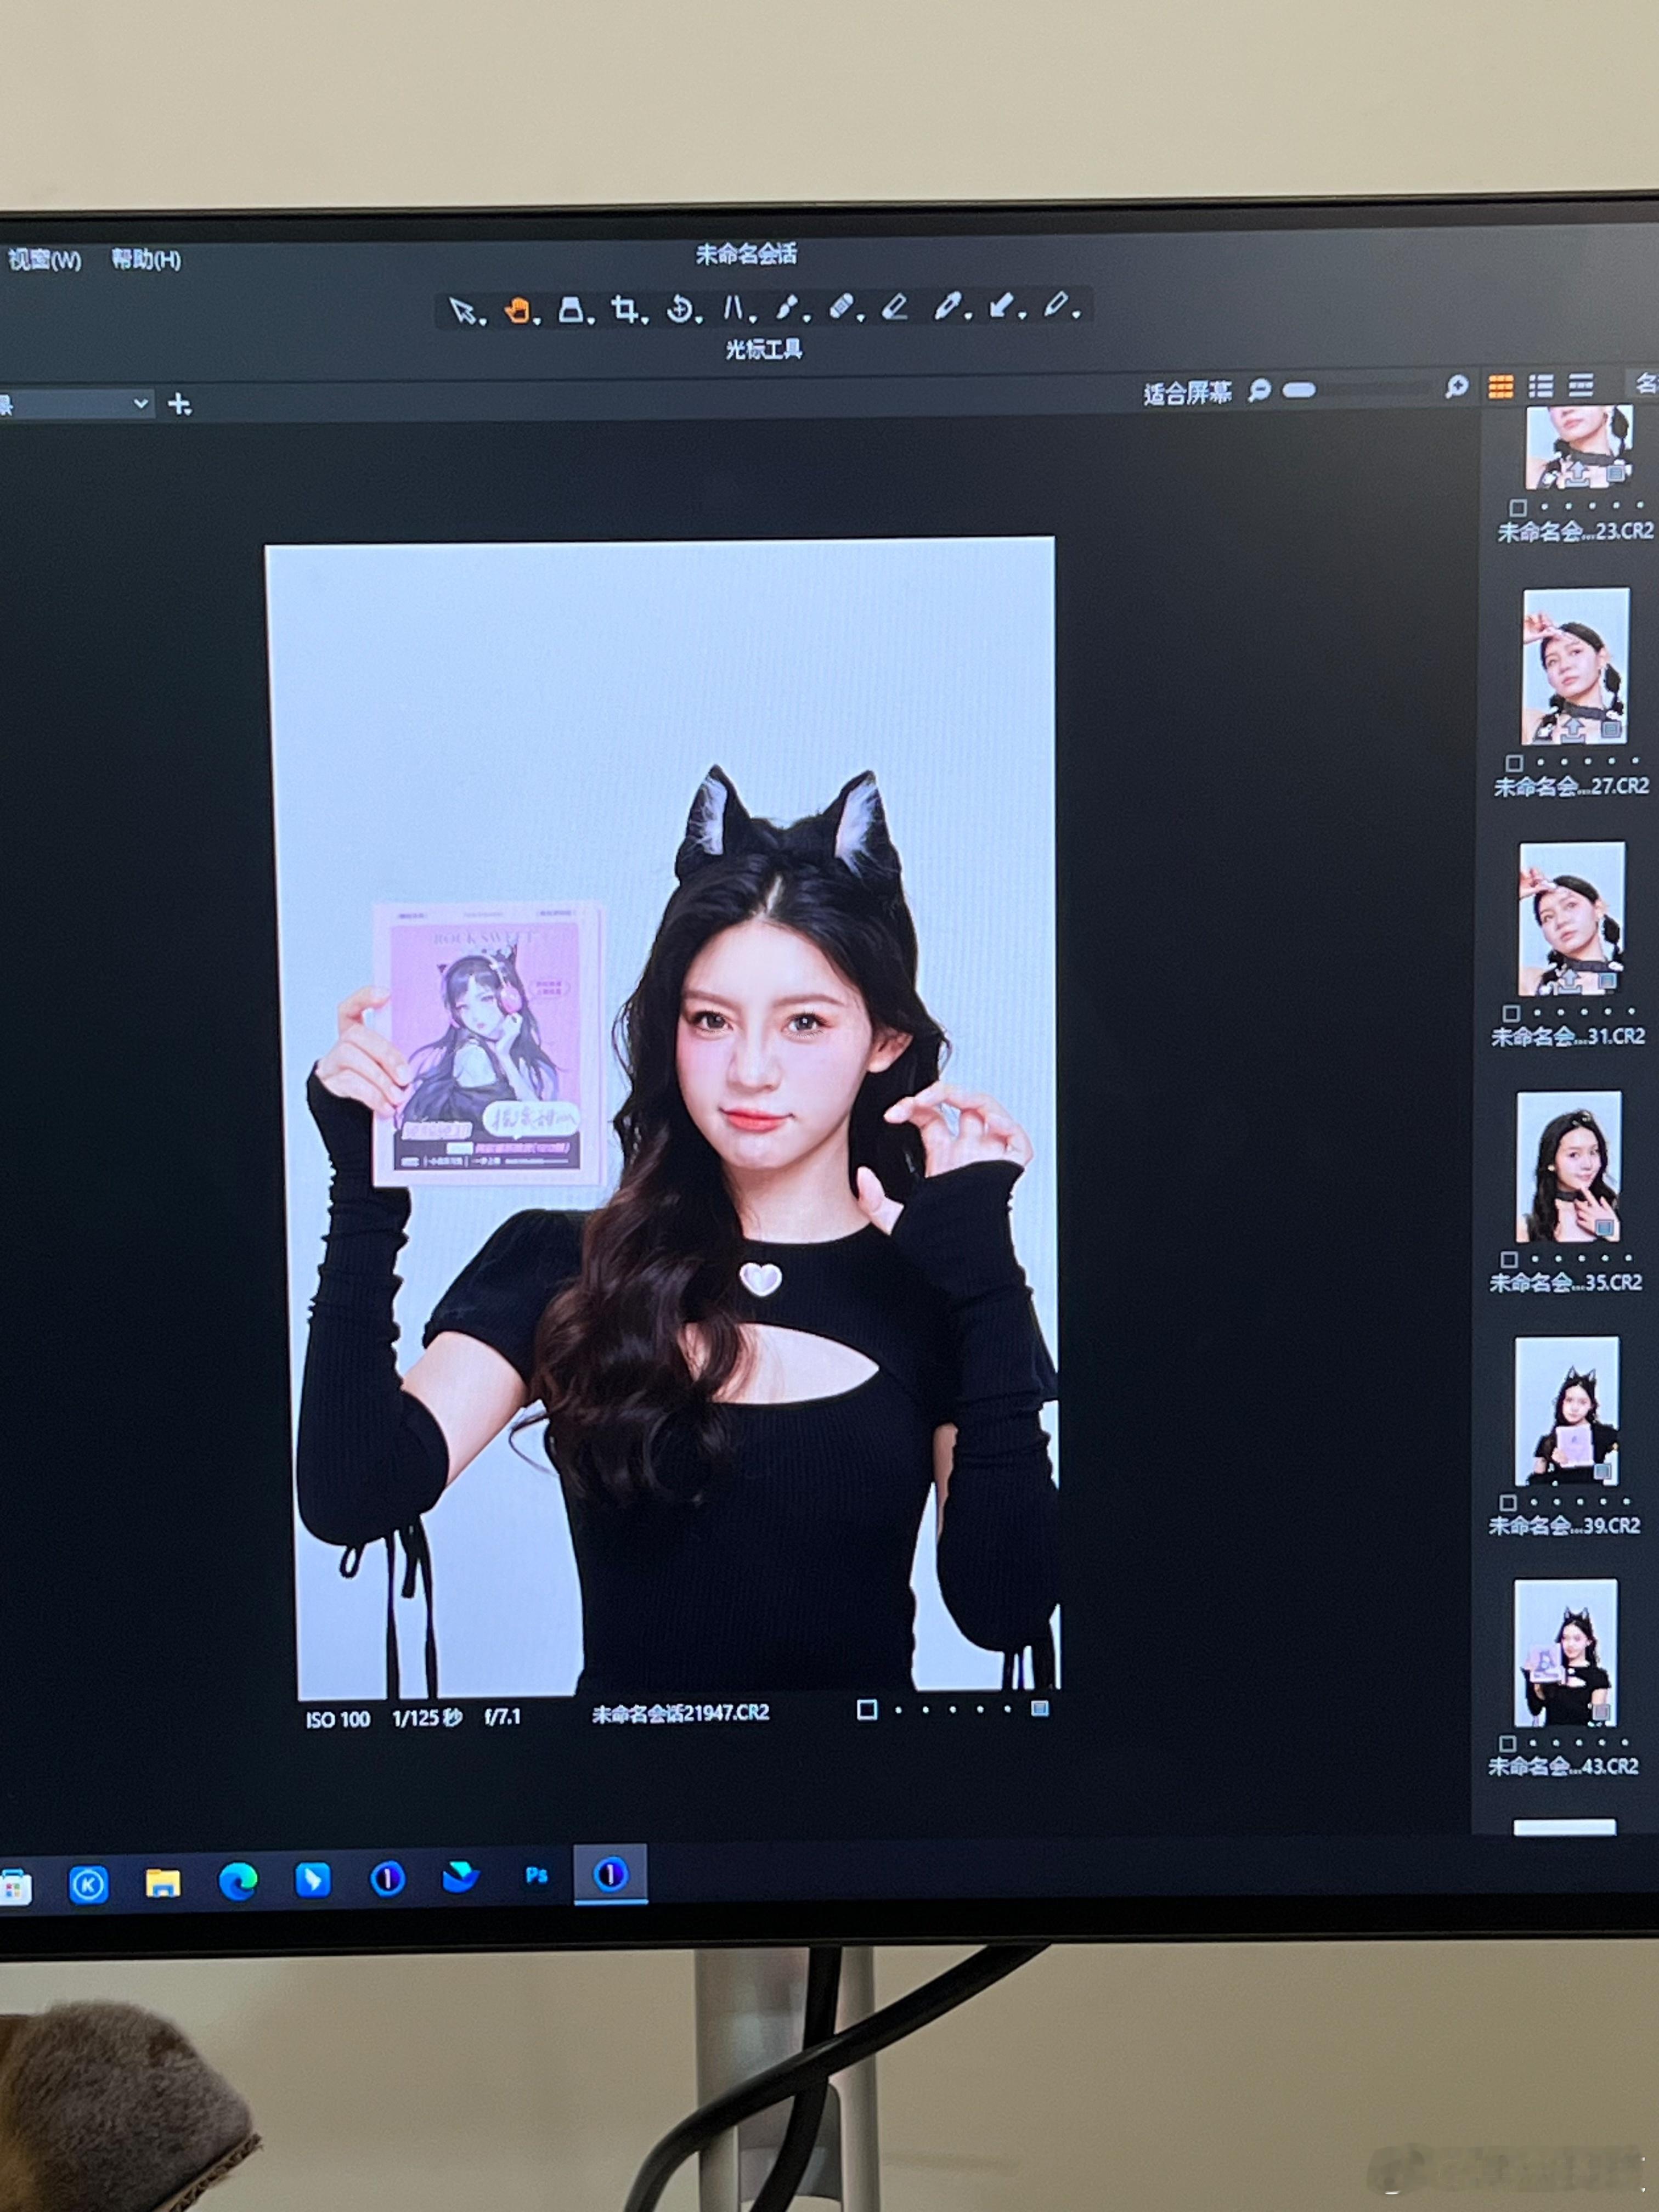Toggle color tag square for 43.CR2
The height and width of the screenshot is (2212, 1659).
(x=1507, y=1743)
